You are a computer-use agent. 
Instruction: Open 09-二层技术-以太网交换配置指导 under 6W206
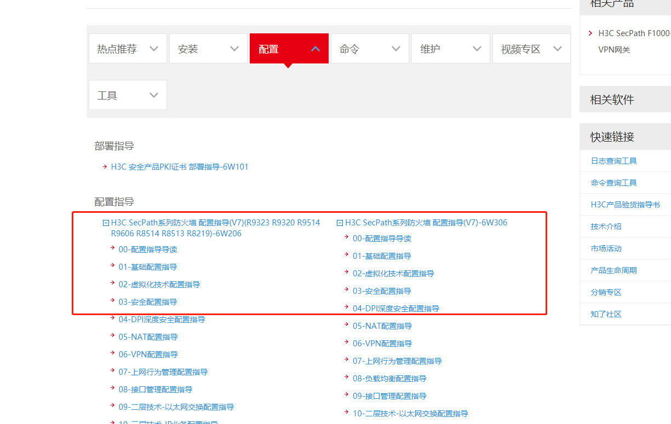[176, 407]
